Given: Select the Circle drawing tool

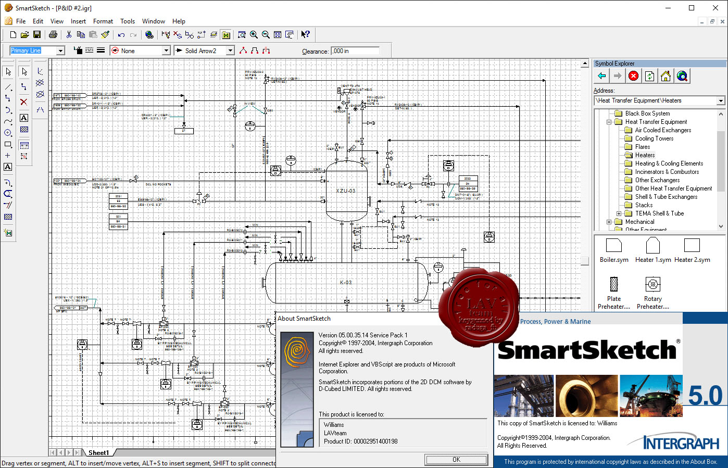Looking at the screenshot, I should pyautogui.click(x=8, y=133).
